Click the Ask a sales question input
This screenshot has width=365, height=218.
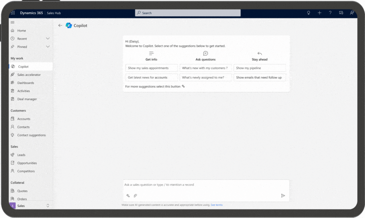[206, 185]
